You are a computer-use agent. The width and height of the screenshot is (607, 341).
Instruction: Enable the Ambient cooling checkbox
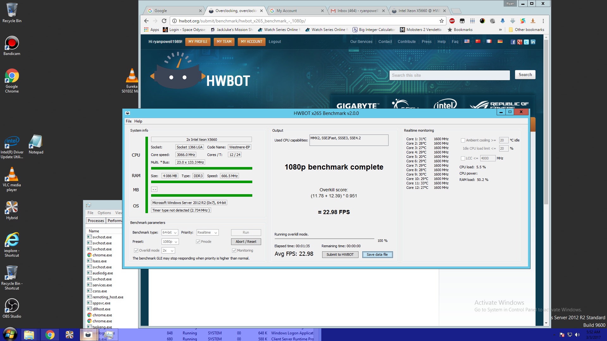[x=463, y=141]
